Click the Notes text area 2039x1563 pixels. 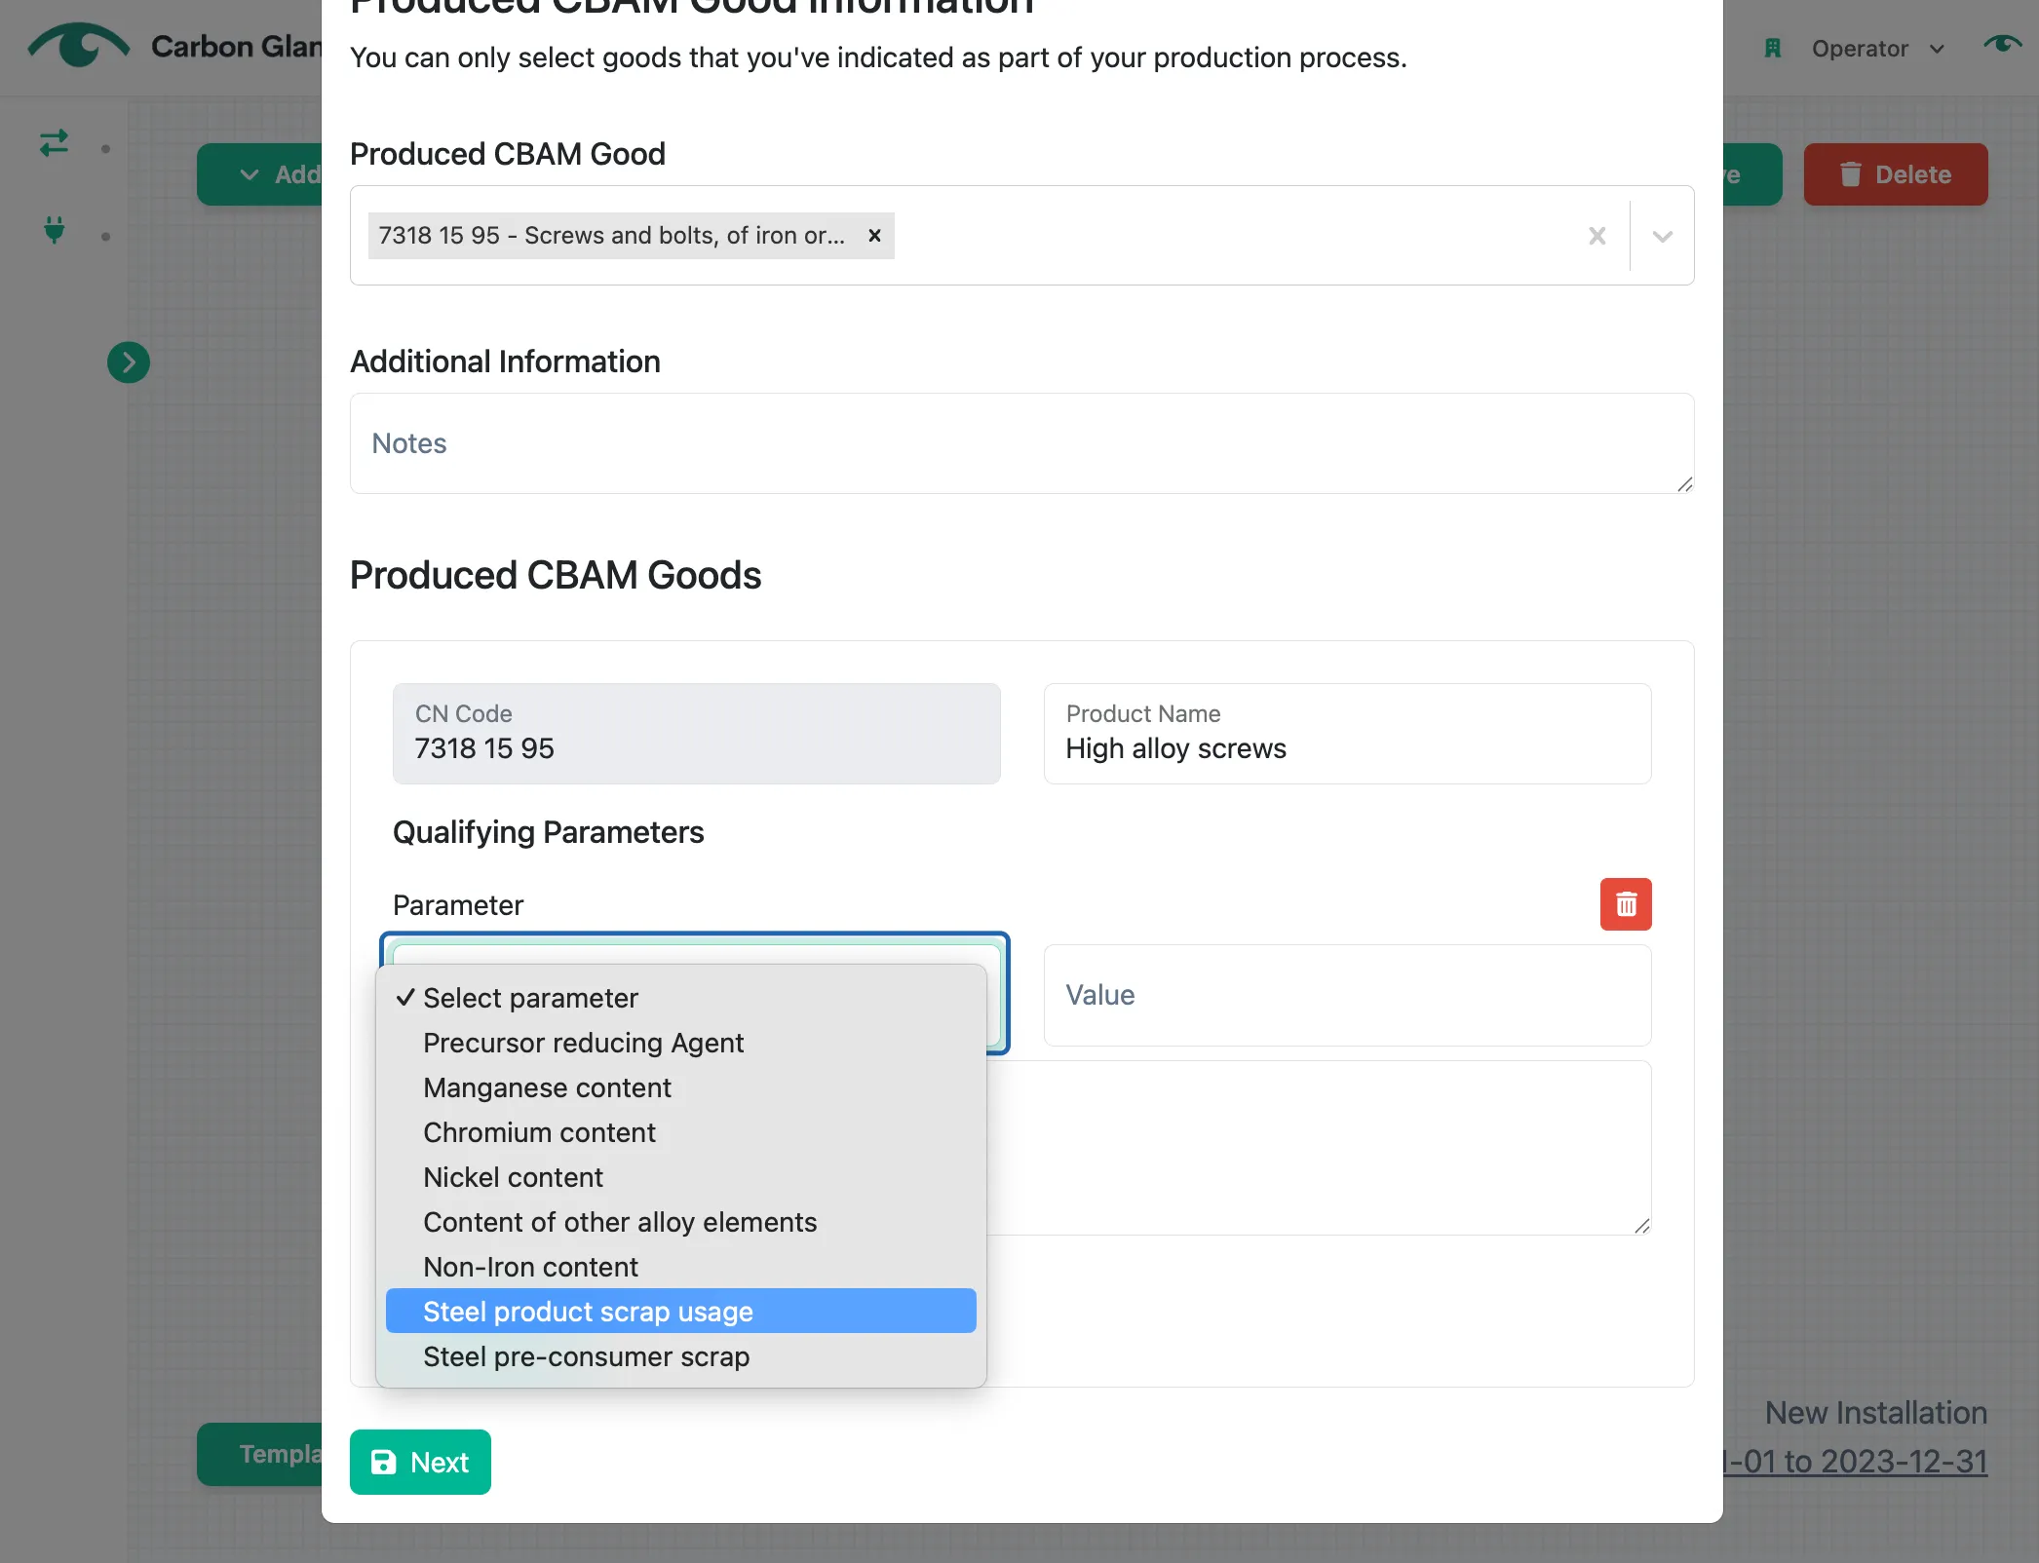point(1021,443)
